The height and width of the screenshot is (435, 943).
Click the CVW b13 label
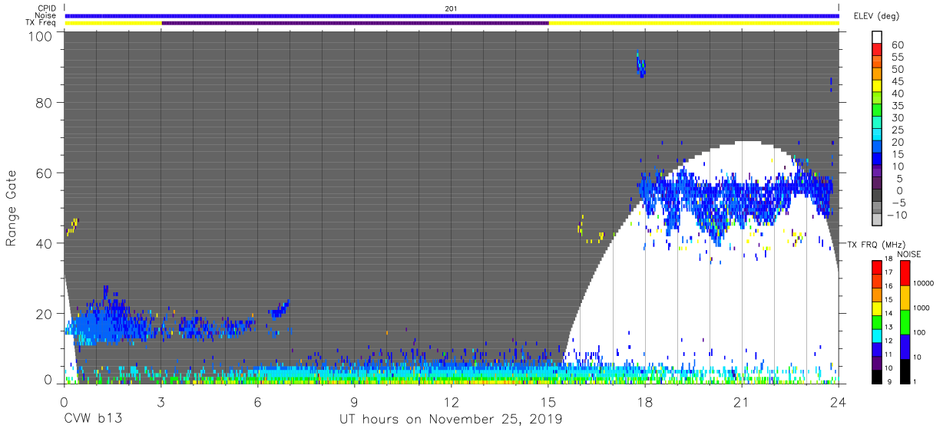click(92, 420)
